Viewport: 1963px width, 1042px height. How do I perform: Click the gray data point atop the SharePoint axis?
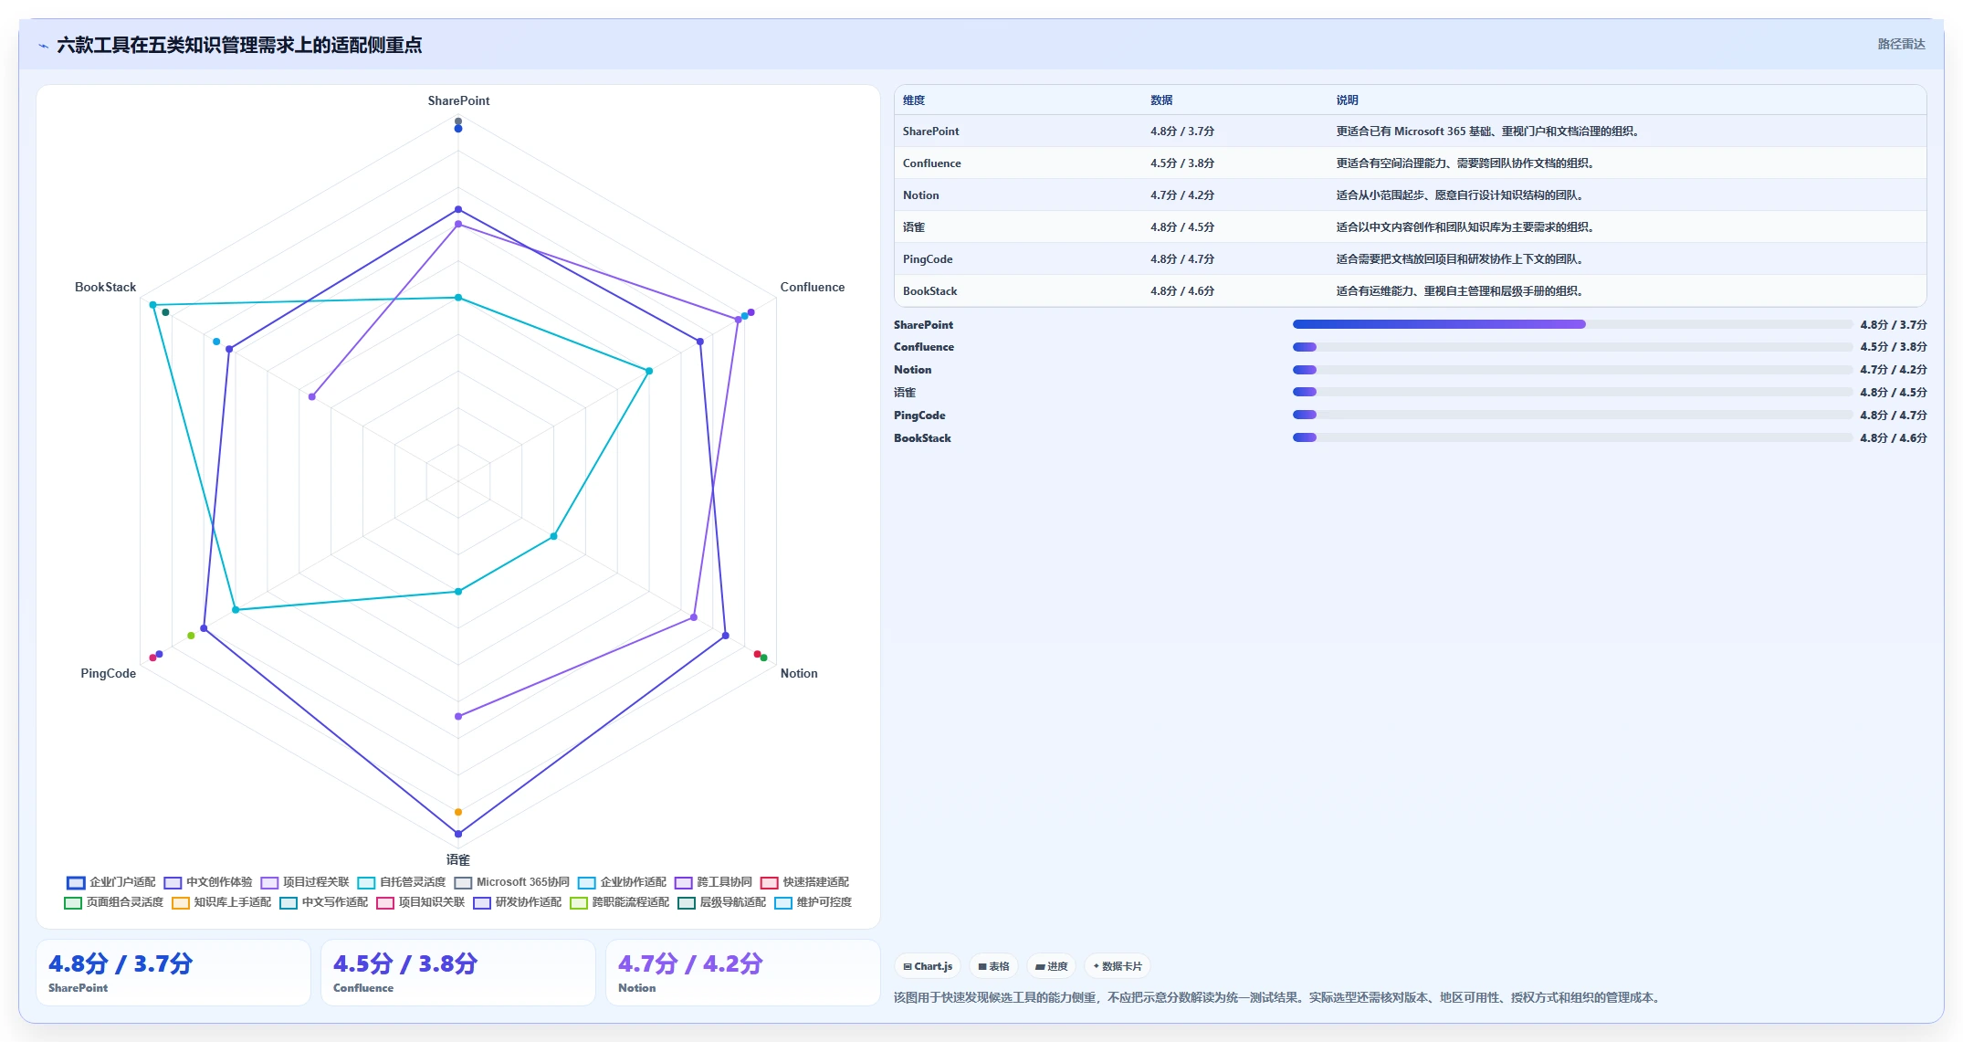458,121
